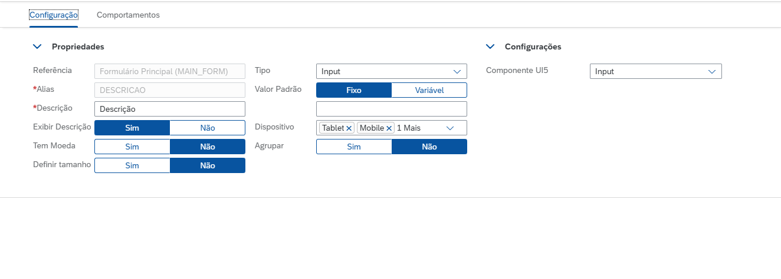
Task: Click the Descrição input field
Action: pos(169,109)
